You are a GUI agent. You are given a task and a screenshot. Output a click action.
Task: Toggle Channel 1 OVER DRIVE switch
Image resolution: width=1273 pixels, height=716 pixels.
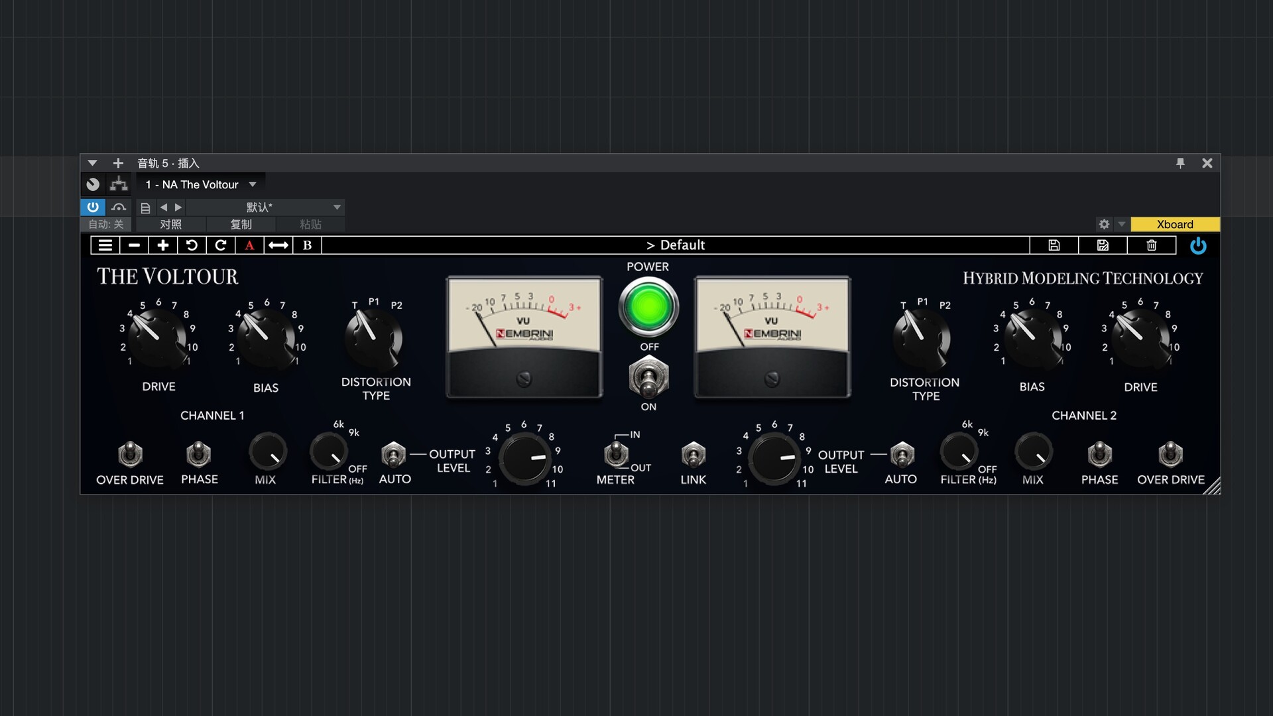(130, 454)
